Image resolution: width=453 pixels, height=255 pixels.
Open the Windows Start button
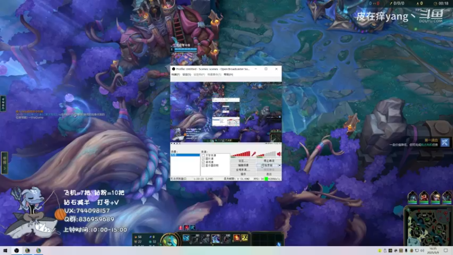5,250
